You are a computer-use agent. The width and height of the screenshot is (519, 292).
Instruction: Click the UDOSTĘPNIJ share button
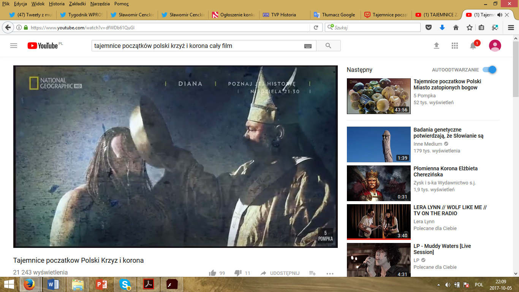point(280,273)
